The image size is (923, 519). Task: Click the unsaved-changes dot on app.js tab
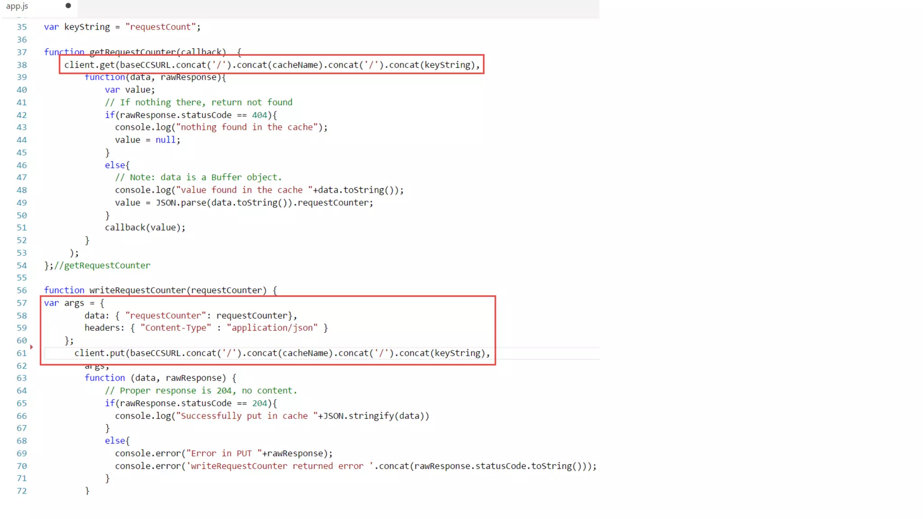click(x=68, y=6)
